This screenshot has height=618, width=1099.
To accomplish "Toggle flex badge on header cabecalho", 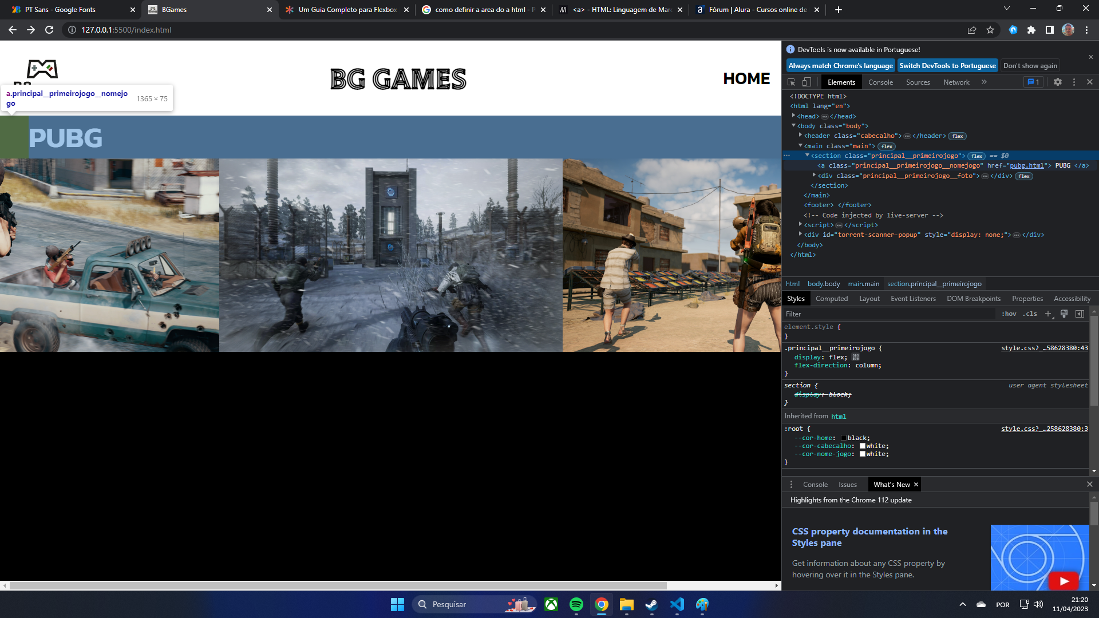I will tap(958, 136).
